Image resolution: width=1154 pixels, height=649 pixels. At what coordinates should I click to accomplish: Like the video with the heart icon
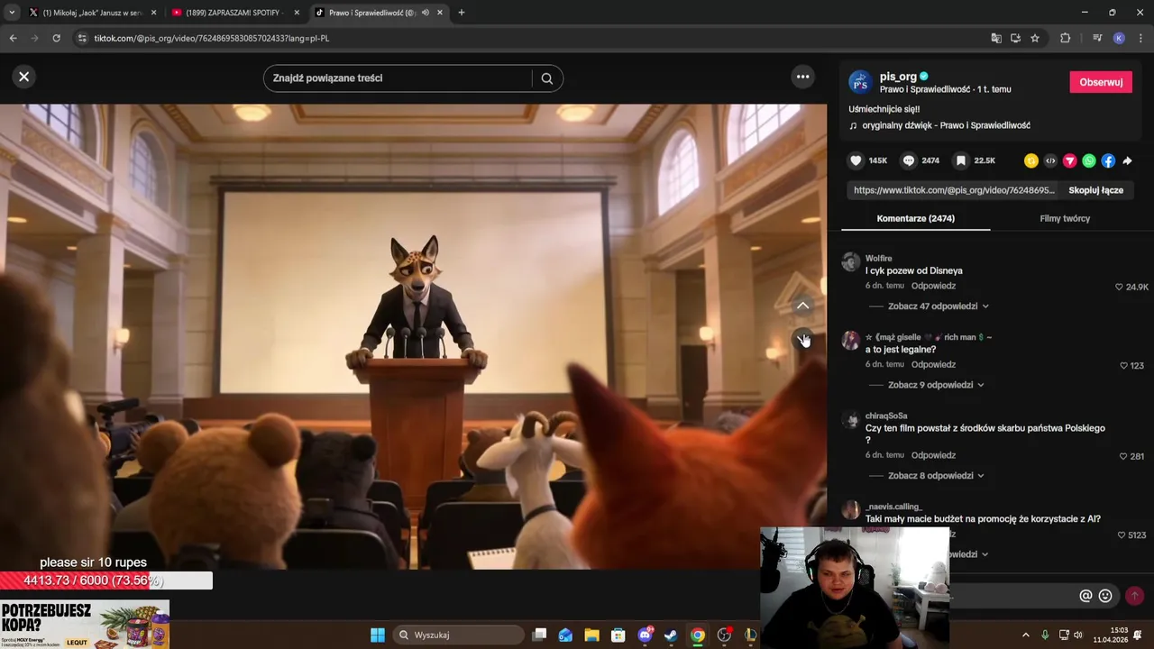pos(856,160)
